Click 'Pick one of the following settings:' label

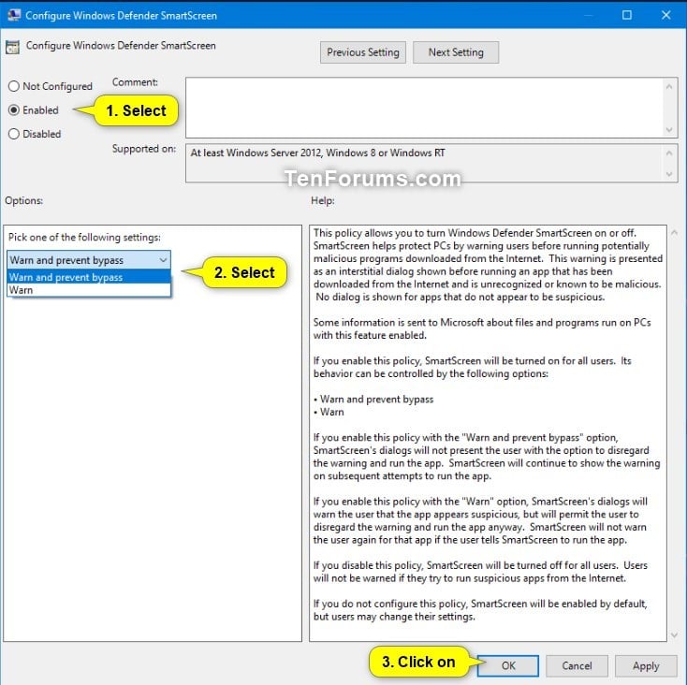point(84,237)
